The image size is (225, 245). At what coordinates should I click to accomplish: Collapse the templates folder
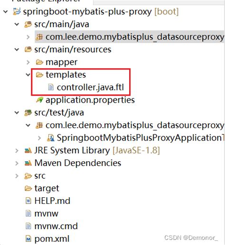[28, 75]
